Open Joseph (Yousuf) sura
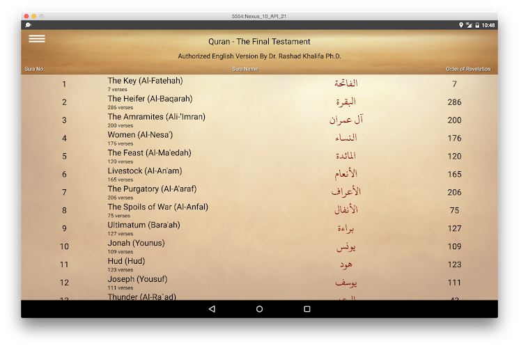The image size is (519, 348). tap(137, 279)
